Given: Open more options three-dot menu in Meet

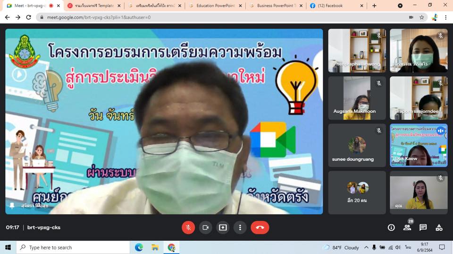Looking at the screenshot, I should pyautogui.click(x=240, y=228).
